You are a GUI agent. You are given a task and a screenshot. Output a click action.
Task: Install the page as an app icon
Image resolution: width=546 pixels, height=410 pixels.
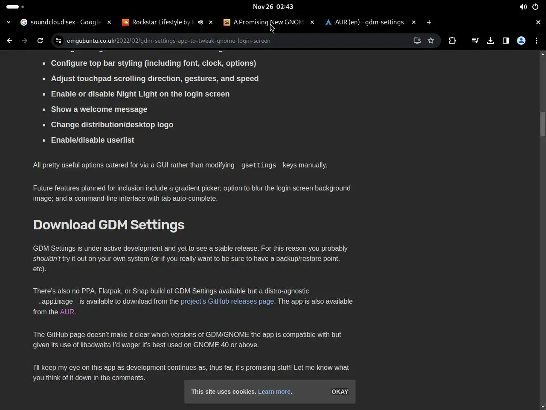(417, 41)
